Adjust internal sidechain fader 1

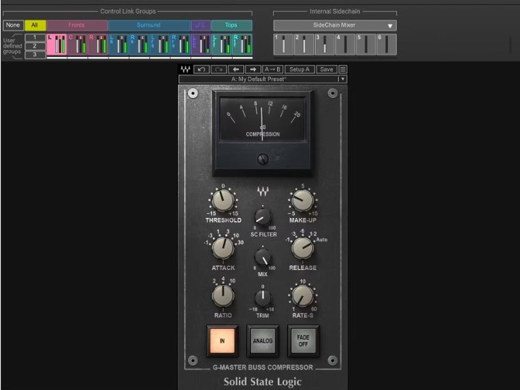[x=283, y=44]
